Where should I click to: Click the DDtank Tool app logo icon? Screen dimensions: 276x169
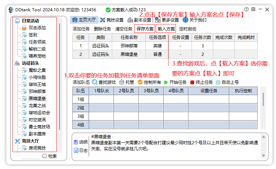click(11, 10)
